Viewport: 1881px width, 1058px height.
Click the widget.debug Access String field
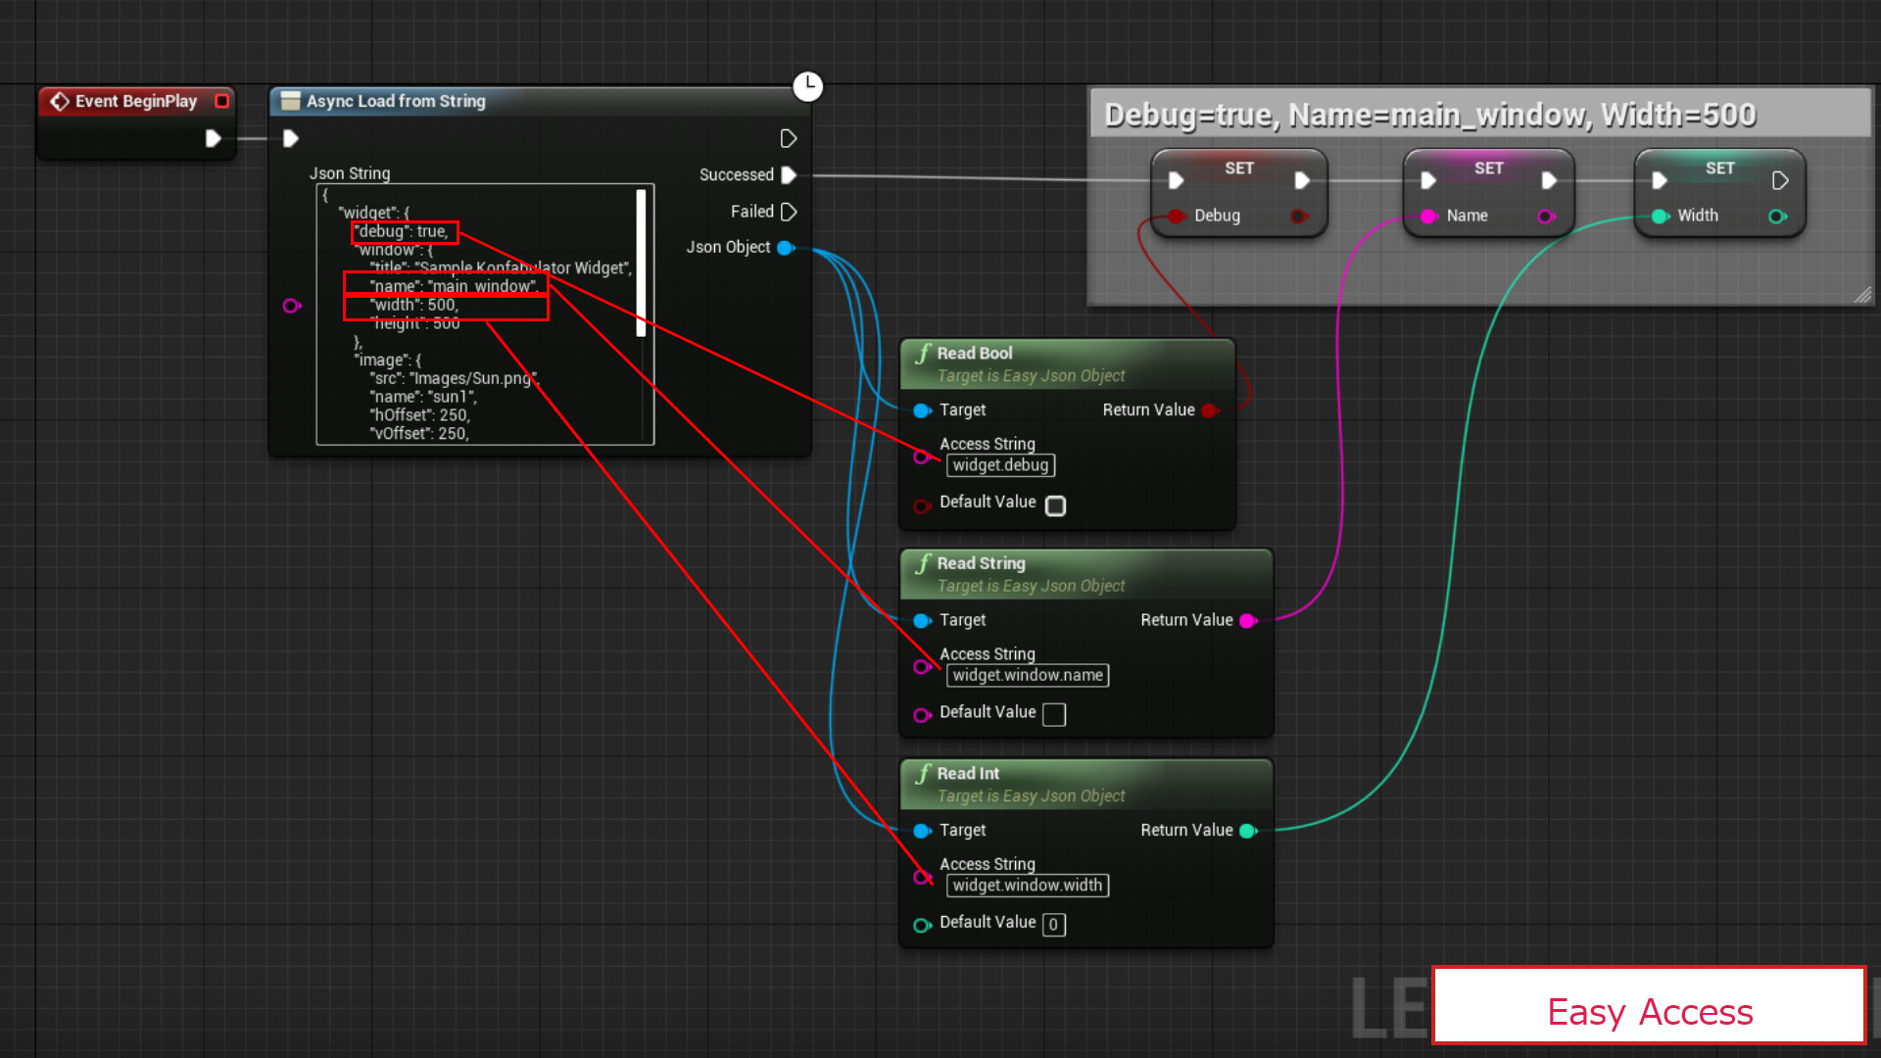click(1000, 465)
